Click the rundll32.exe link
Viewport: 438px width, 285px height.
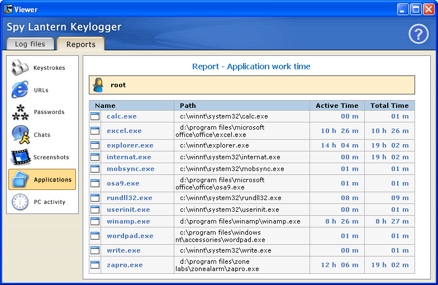tap(130, 198)
